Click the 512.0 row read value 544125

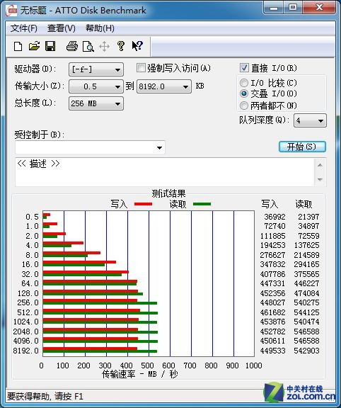[306, 312]
